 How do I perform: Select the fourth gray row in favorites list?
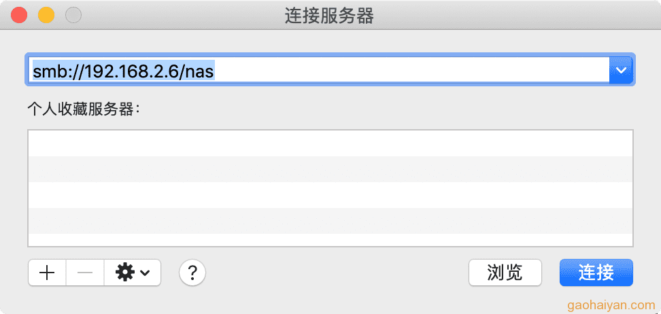330,220
